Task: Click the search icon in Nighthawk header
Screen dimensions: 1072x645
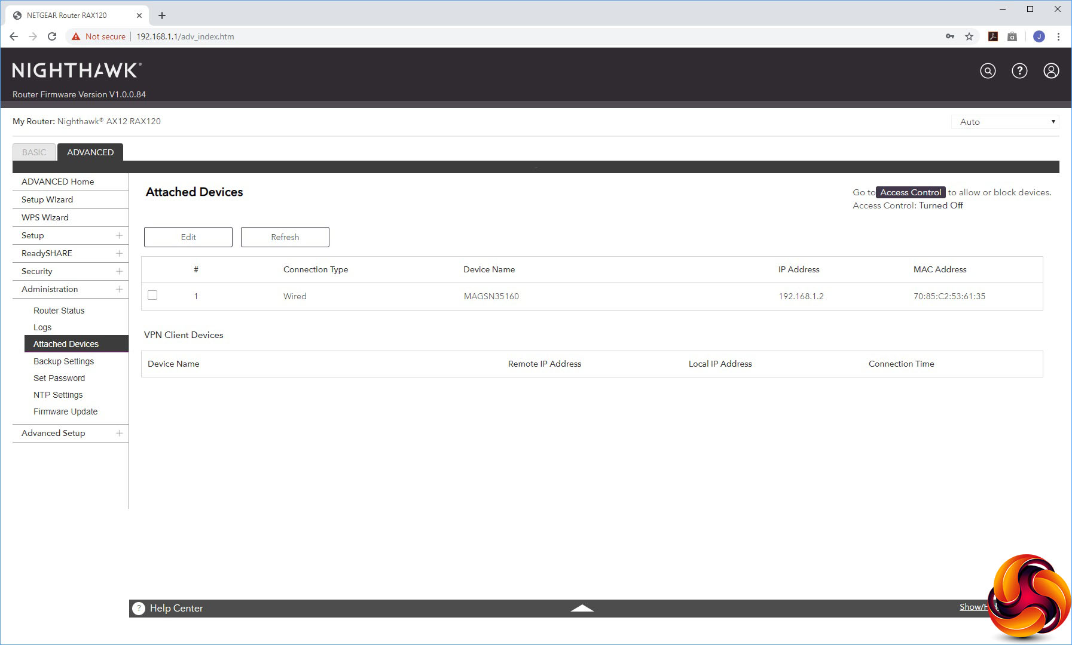Action: [988, 71]
